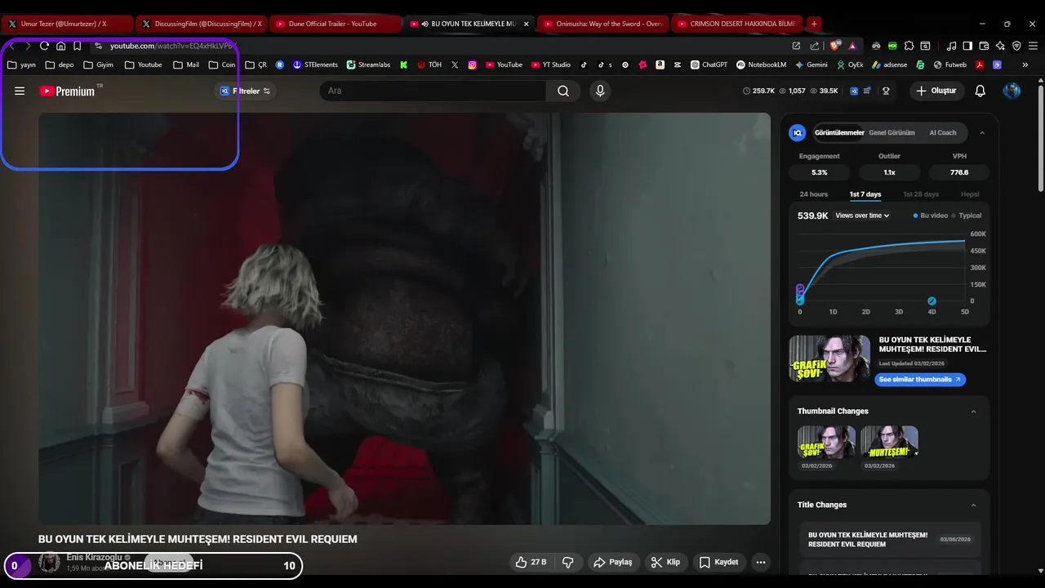Open the depo bookmarks folder
Screen dimensions: 1045x588
click(x=60, y=65)
